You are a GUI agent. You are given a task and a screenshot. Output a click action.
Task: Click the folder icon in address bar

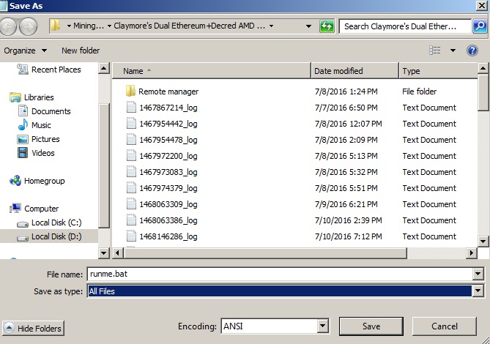coord(56,26)
